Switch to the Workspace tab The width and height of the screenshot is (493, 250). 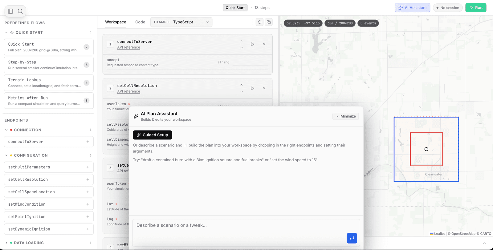[x=116, y=22]
